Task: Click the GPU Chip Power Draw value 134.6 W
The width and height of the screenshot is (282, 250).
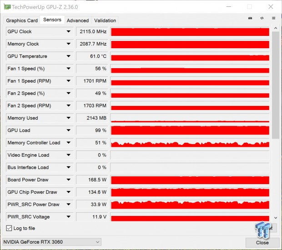Action: pos(92,192)
